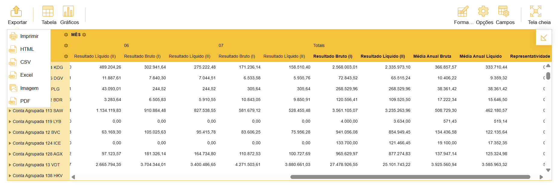Open the Exportar menu button
The height and width of the screenshot is (187, 558).
point(17,15)
